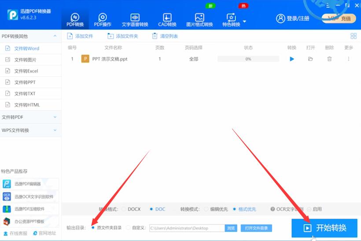Click the VIP 充值 button
The image size is (361, 241).
(339, 18)
